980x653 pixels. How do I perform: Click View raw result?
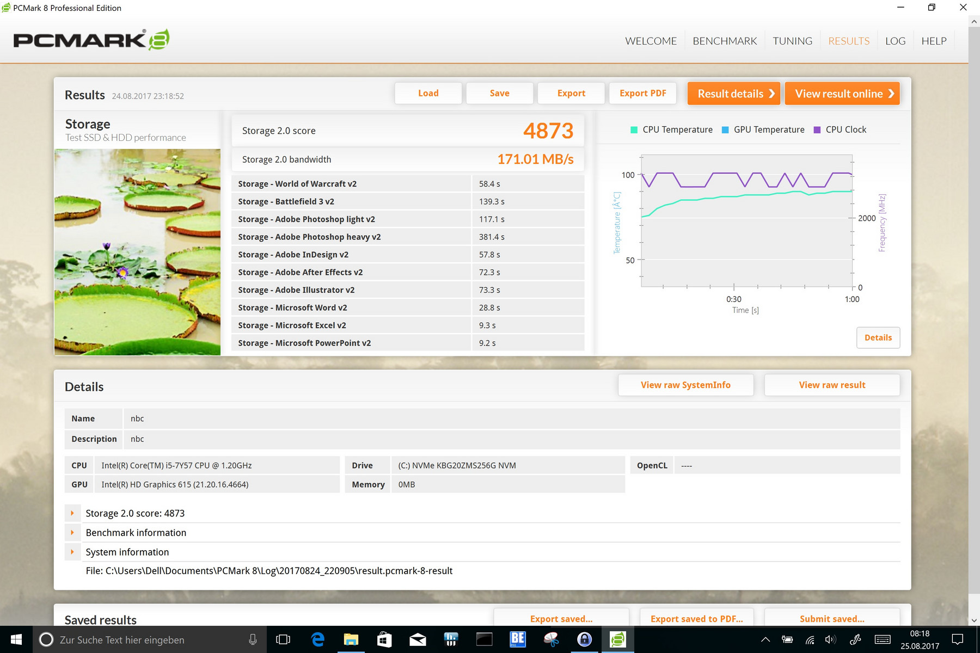pos(832,385)
